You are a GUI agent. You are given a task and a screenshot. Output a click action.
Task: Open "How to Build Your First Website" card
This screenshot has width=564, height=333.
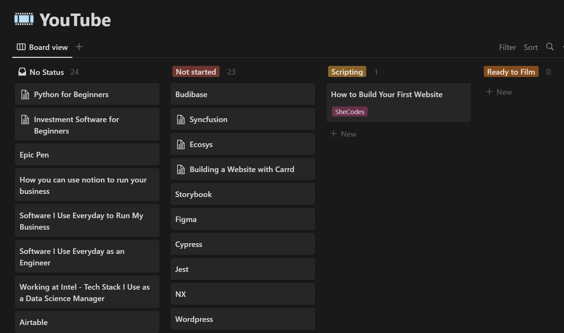tap(399, 103)
